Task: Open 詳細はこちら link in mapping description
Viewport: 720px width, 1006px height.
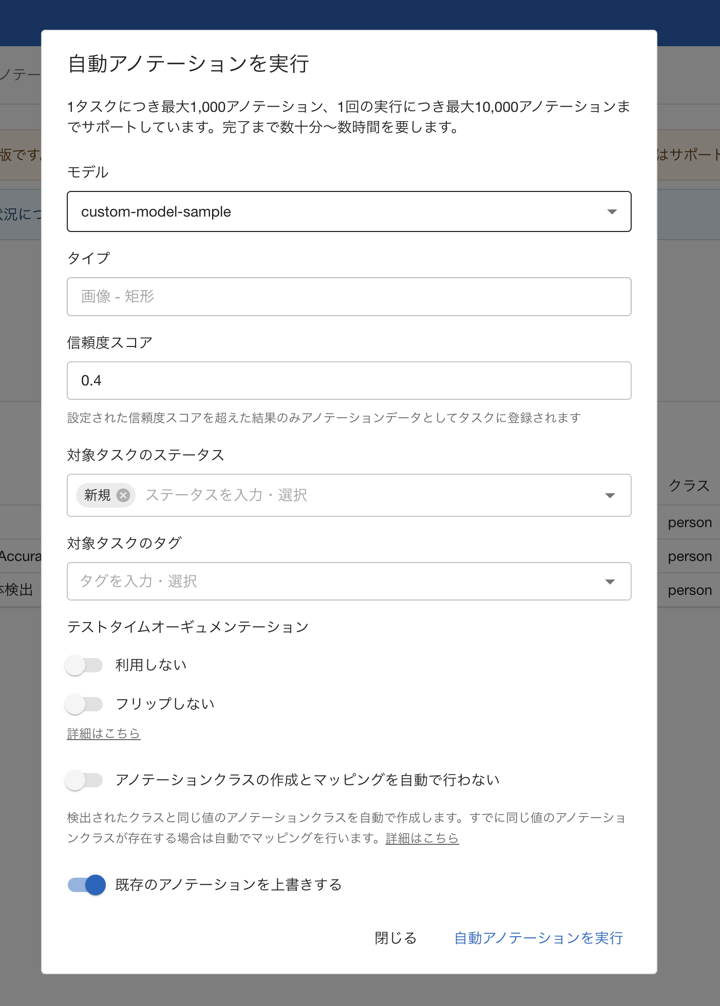Action: pos(422,838)
